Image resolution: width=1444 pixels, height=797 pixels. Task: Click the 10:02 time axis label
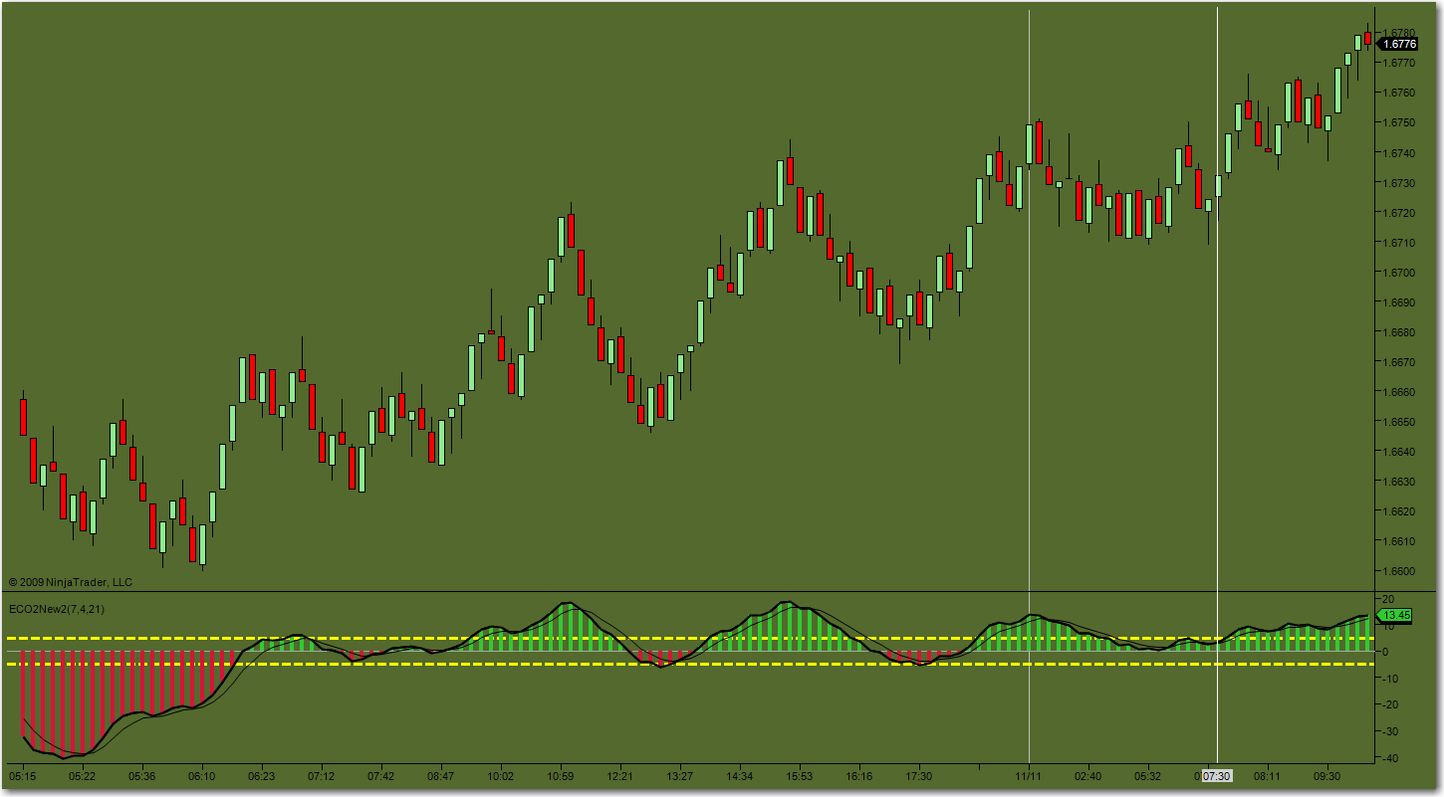coord(500,775)
